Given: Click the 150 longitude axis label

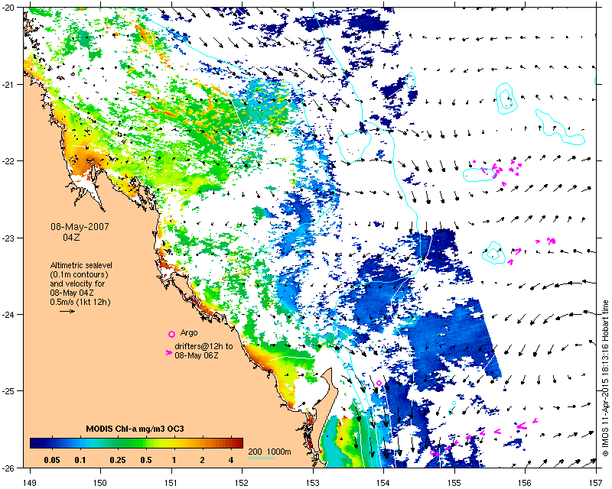Looking at the screenshot, I should (x=100, y=483).
